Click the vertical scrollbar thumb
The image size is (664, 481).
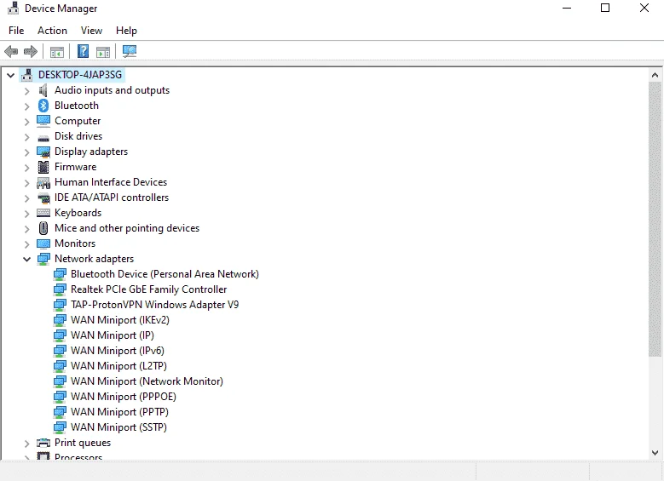click(655, 220)
